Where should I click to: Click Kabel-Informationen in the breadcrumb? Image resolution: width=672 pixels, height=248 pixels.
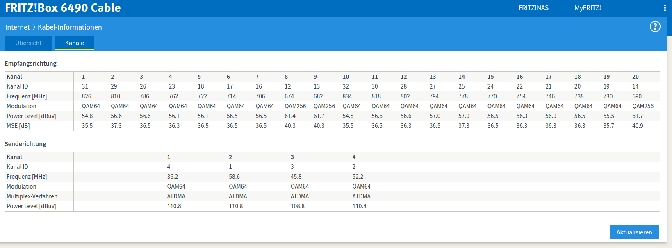(70, 27)
